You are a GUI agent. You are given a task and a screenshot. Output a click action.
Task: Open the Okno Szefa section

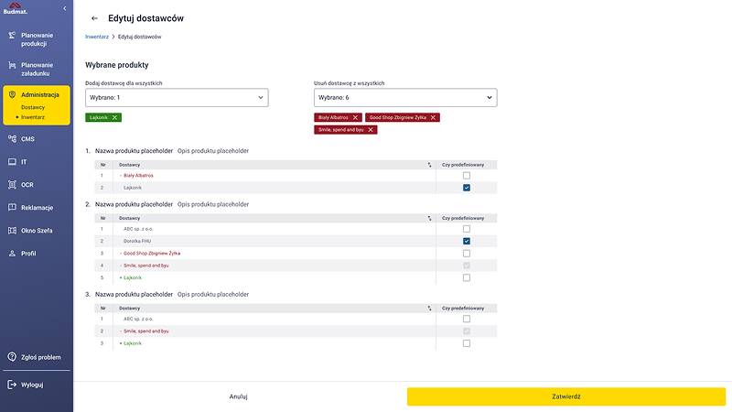[37, 231]
